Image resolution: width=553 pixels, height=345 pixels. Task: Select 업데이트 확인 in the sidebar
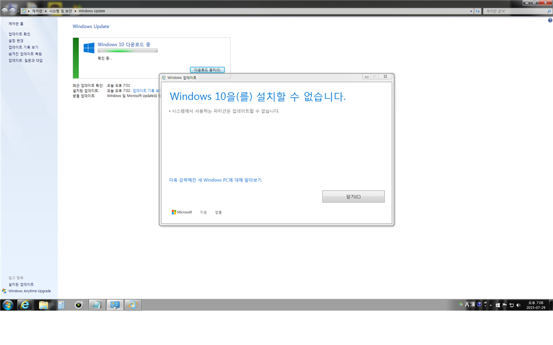[x=19, y=34]
